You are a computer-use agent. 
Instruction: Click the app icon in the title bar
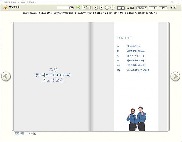(2, 2)
